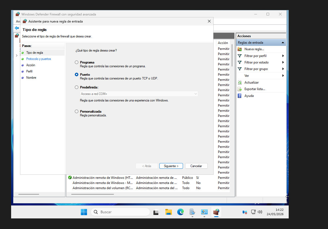This screenshot has height=229, width=328.
Task: Expand the Filtrar por estado submenu arrow
Action: 283,62
